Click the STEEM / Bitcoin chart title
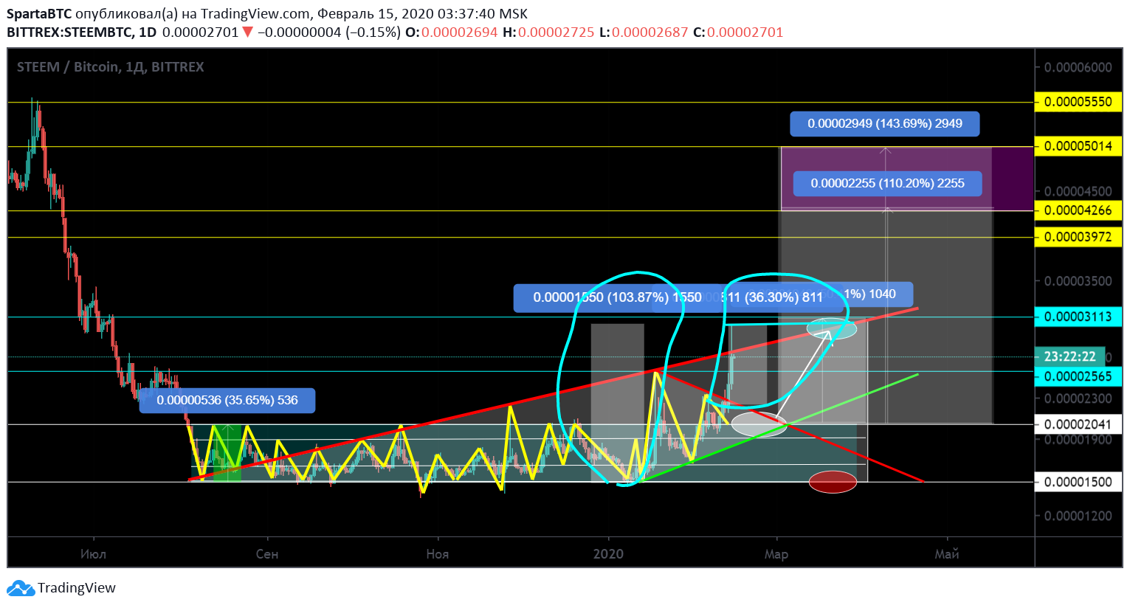Screen dimensions: 1130x608 111,67
